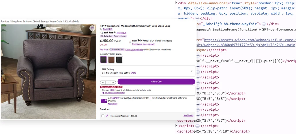The width and height of the screenshot is (296, 134).
Task: Open Chairs & Seating breadcrumb
Action: [x=40, y=22]
